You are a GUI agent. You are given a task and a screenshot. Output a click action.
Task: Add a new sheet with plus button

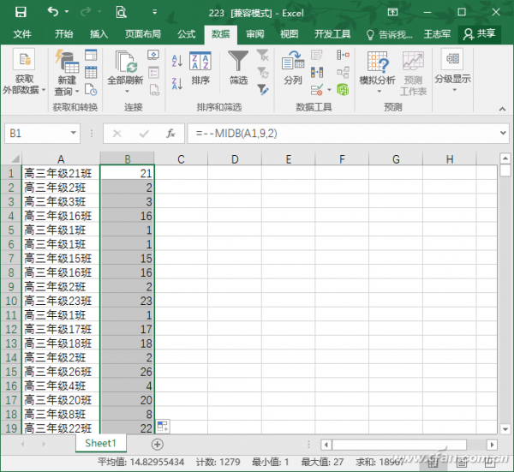tap(158, 445)
